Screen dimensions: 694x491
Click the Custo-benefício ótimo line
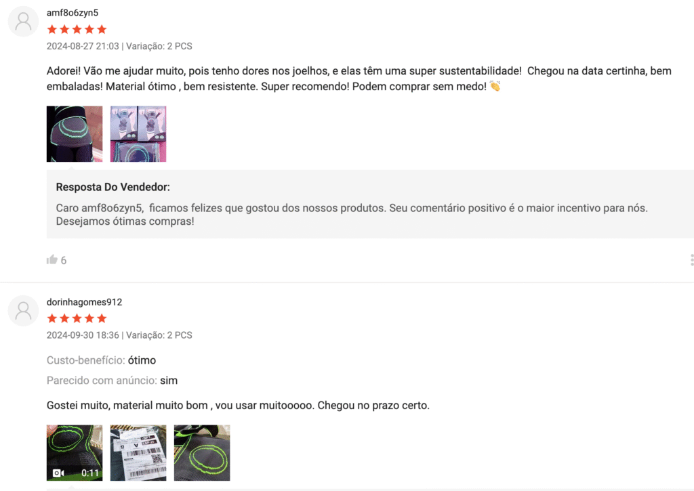click(102, 360)
